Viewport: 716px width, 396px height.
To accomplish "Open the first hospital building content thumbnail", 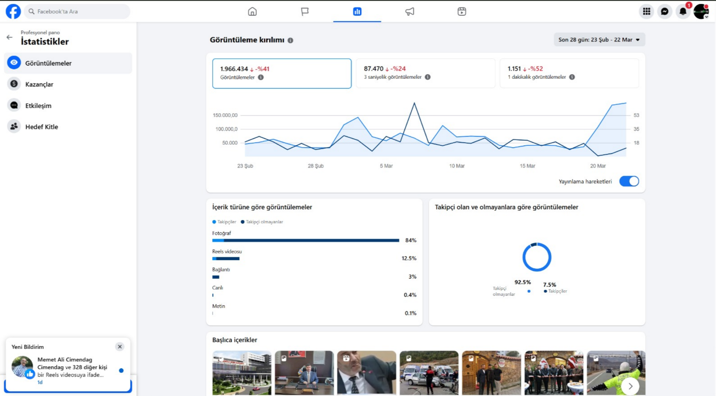I will coord(241,373).
